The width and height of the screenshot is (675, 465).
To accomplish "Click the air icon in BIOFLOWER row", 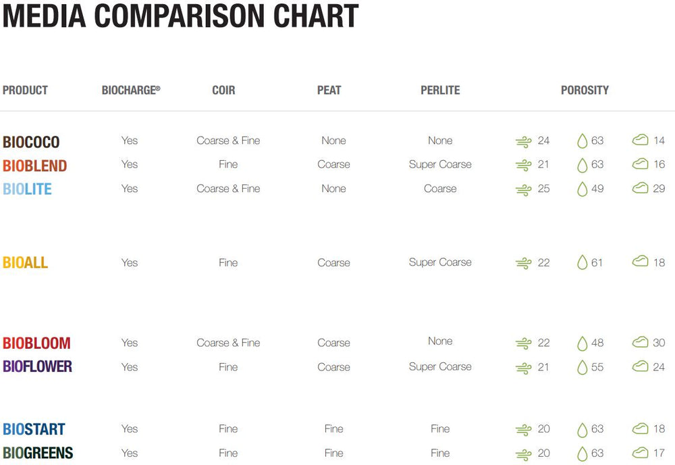I will point(523,368).
